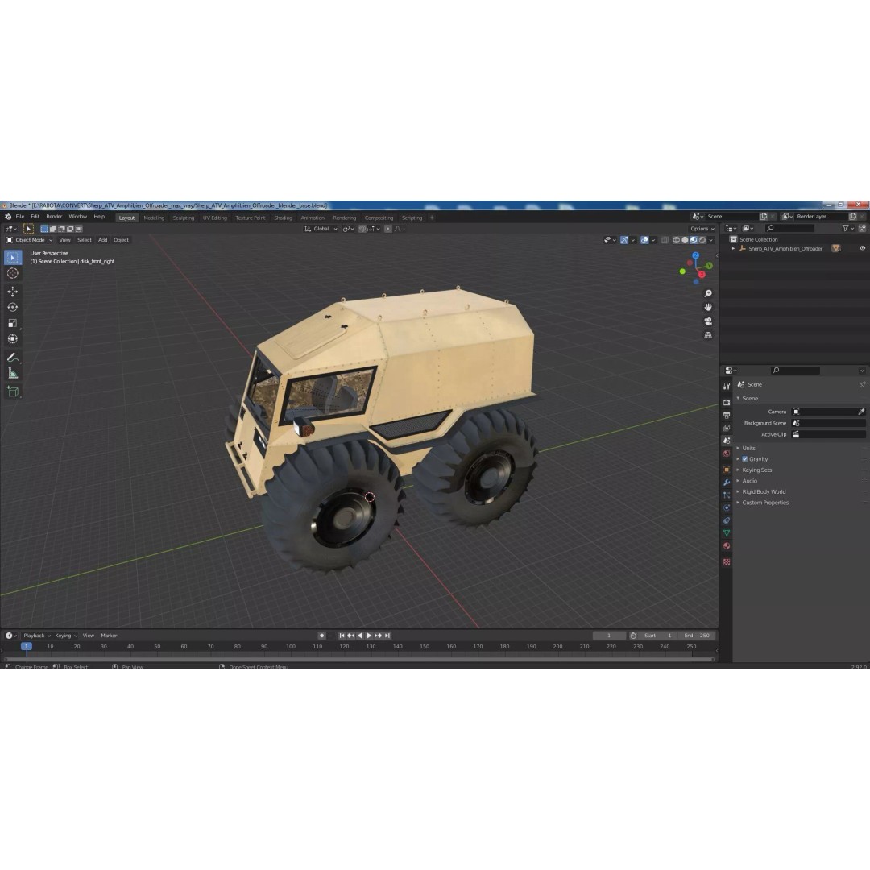Expand Sherp_ATV_Amphibien_Offroader in outliner
The height and width of the screenshot is (870, 870).
click(x=734, y=249)
